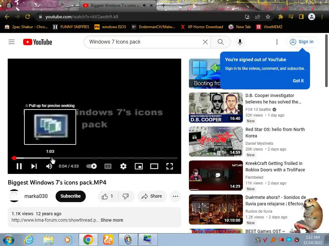Click the taskbar clock 2:12 AM

[x=312, y=240]
